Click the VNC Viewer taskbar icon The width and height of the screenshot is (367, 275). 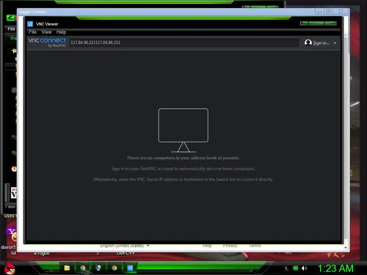click(130, 268)
